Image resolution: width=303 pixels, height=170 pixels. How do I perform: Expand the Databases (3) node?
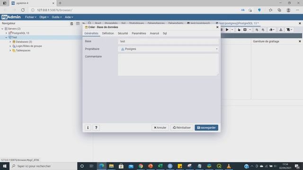tap(10, 42)
